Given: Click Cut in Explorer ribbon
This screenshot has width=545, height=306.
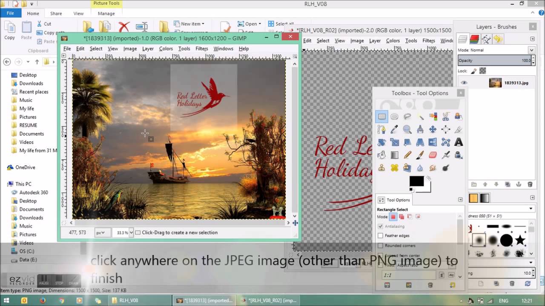Looking at the screenshot, I should coord(44,24).
